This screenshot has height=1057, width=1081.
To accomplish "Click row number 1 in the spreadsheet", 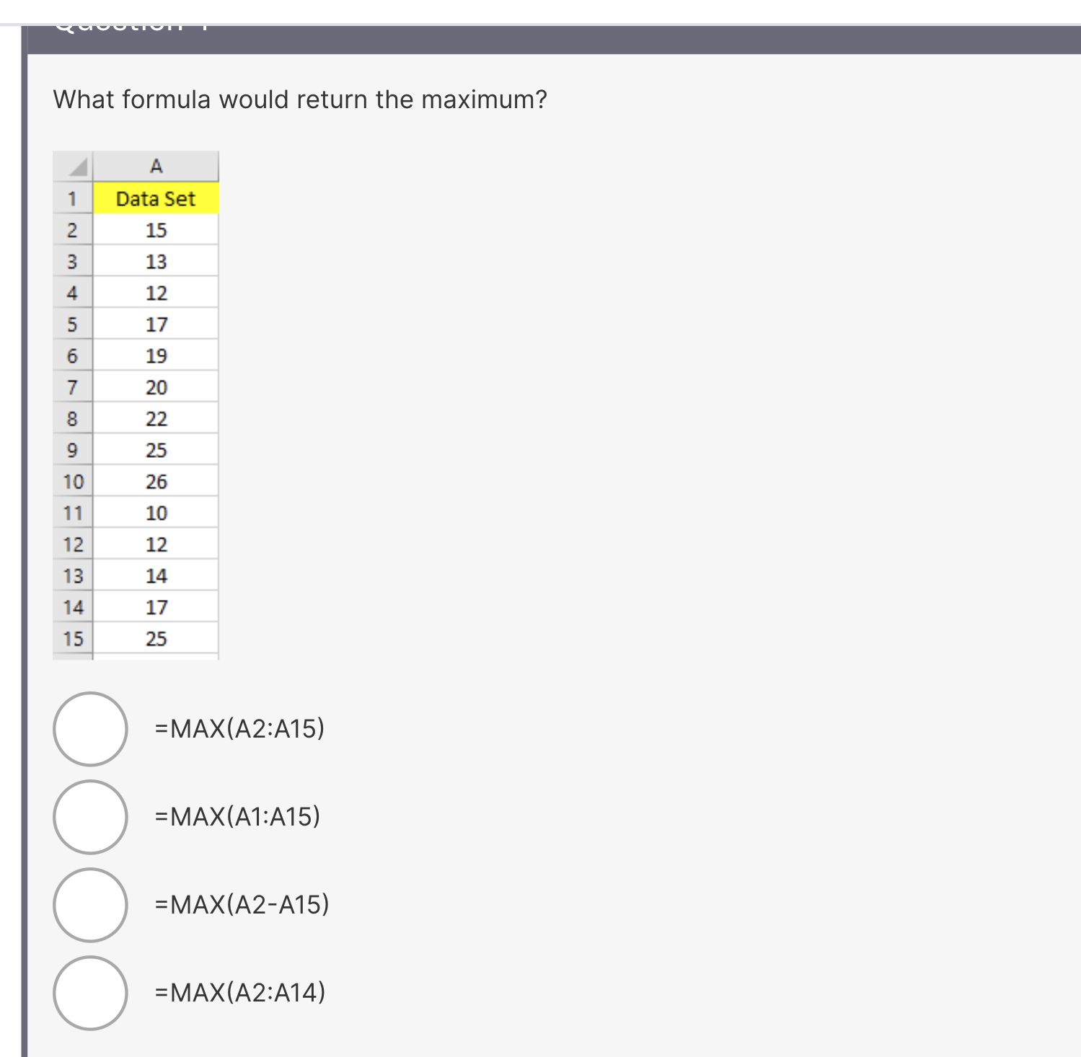I will (71, 199).
